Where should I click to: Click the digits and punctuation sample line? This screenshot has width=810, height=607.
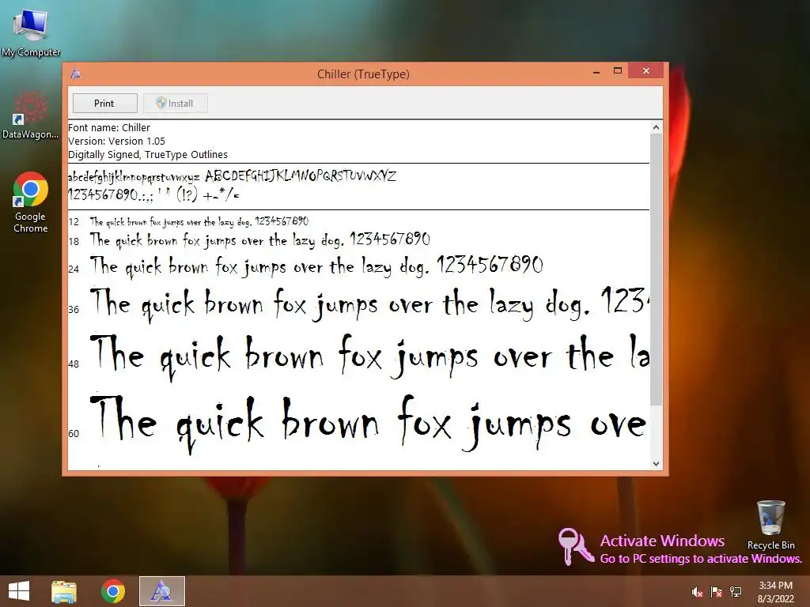coord(153,194)
